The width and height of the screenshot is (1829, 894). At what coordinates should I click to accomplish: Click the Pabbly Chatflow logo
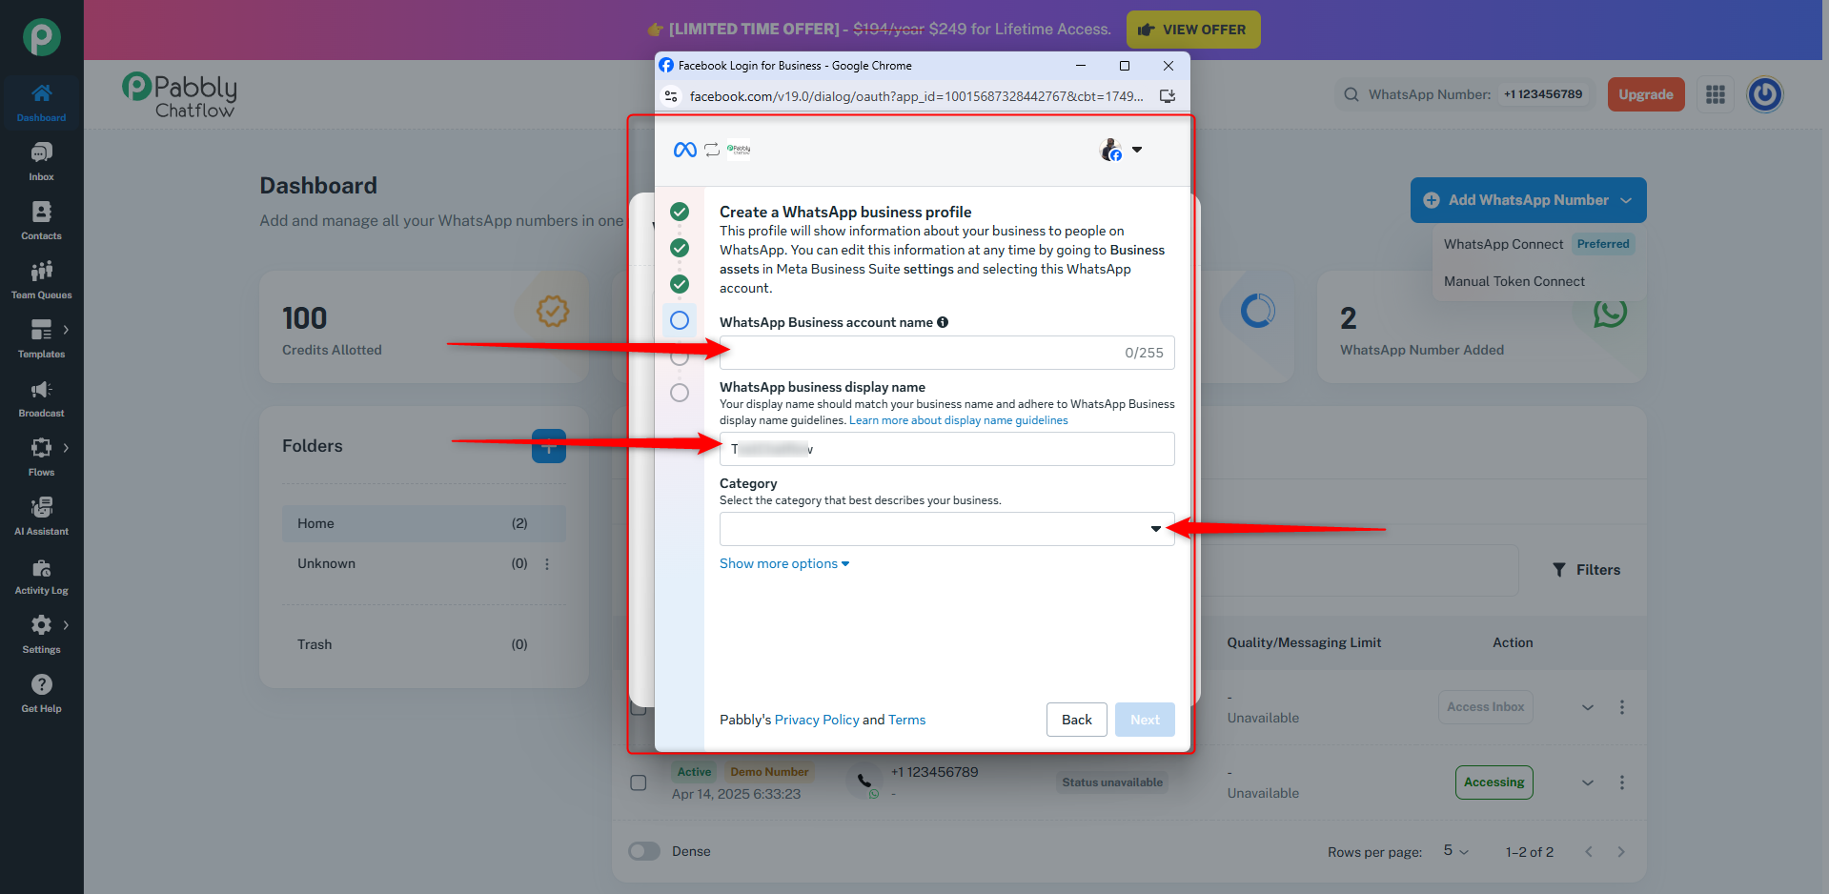click(179, 95)
